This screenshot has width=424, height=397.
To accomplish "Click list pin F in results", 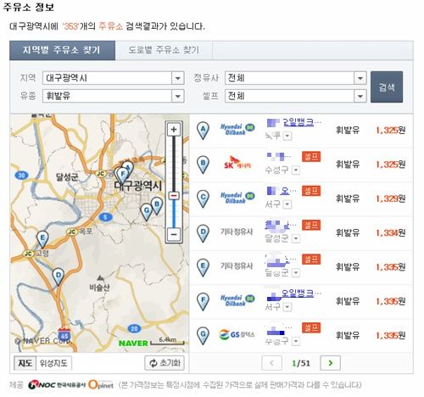I will (x=203, y=301).
